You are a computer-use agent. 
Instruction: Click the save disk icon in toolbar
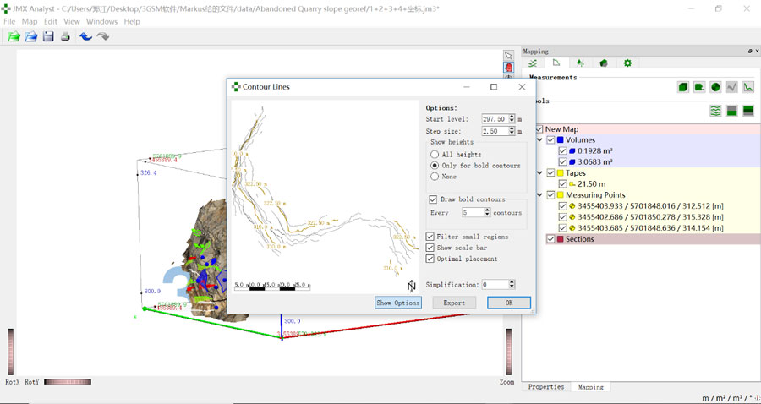point(48,36)
